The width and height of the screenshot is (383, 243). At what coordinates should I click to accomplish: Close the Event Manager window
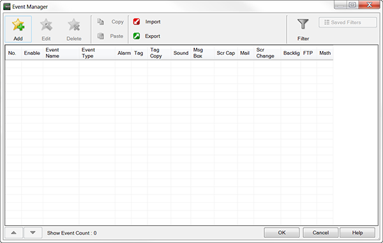pos(370,4)
